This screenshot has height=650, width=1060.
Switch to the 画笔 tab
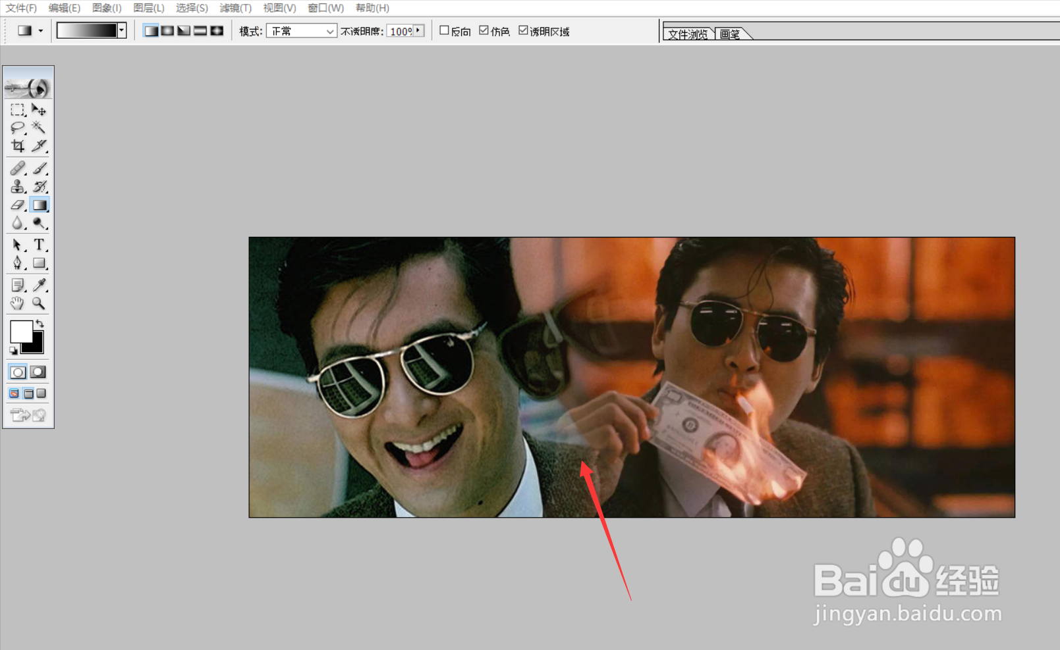coord(730,34)
